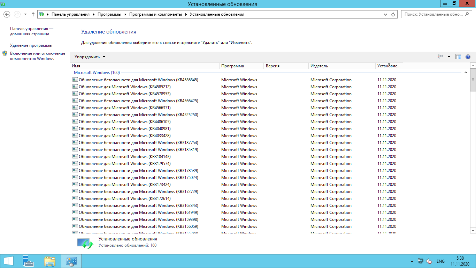Click the scroll down arrow of the list
The image size is (476, 268).
pos(473,230)
